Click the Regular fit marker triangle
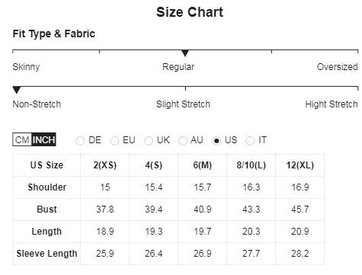Viewport: 362px width, 275px height. (x=185, y=53)
